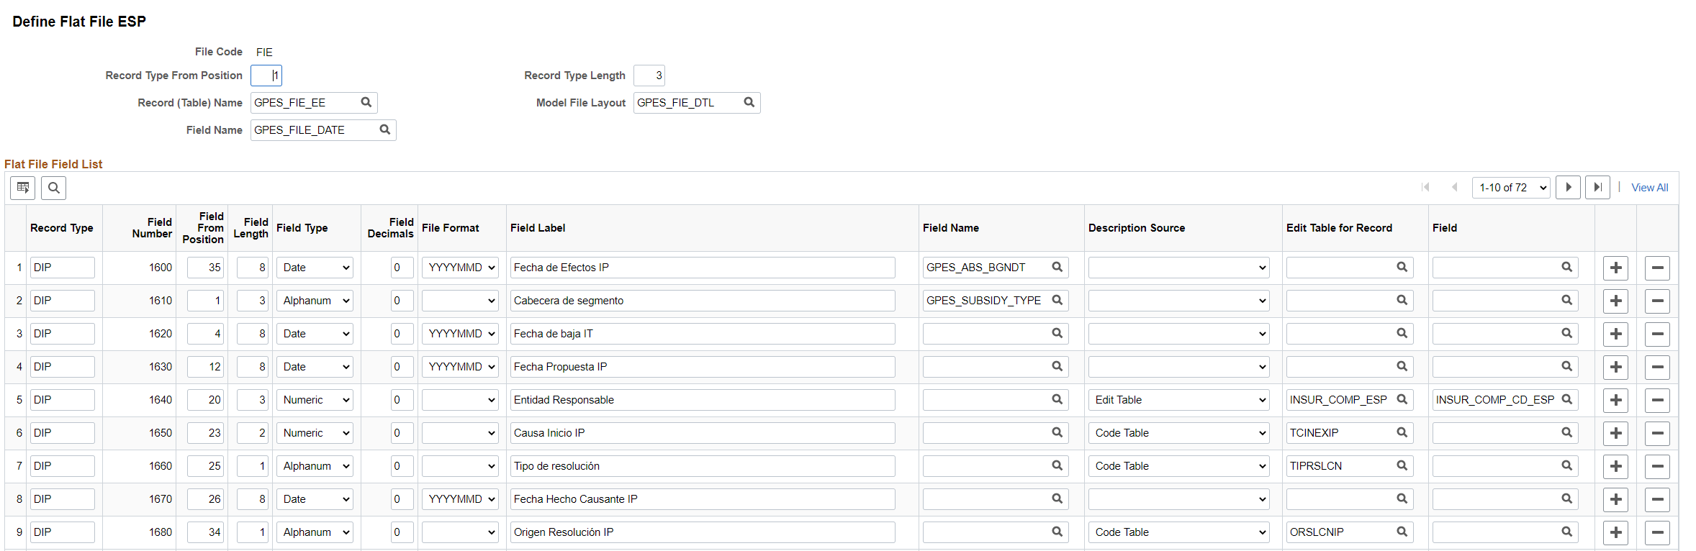Image resolution: width=1696 pixels, height=551 pixels.
Task: Open lookup for Record (Table) Name
Action: [x=366, y=102]
